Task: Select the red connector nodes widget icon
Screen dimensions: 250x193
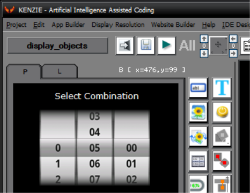Action: tap(222, 161)
